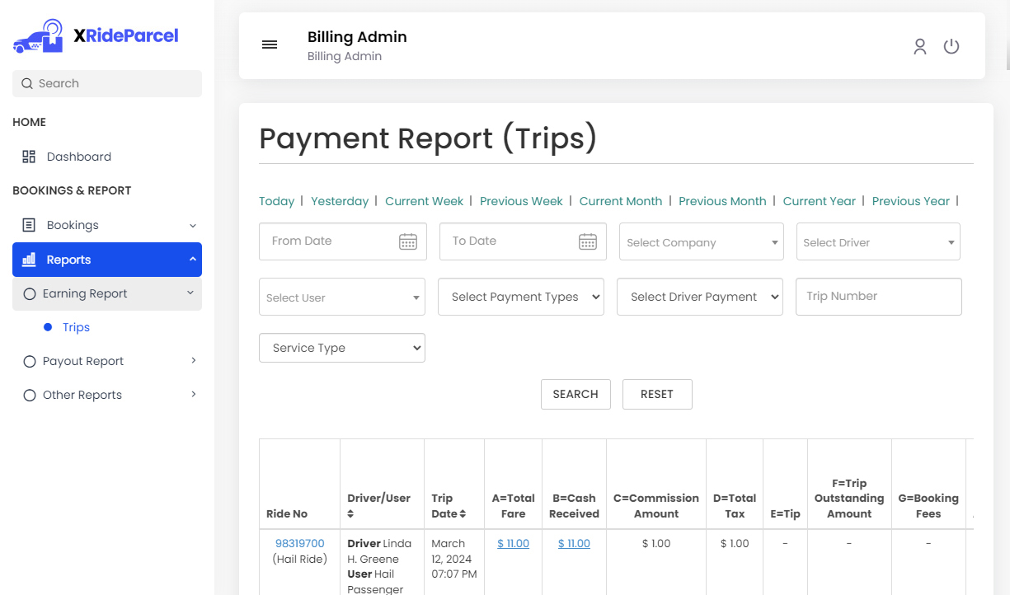Open the Service Type dropdown

[x=342, y=348]
